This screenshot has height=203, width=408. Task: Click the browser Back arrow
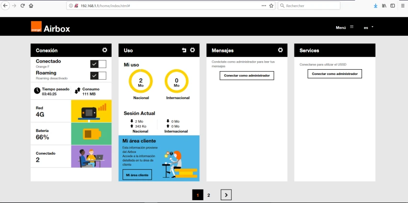(x=5, y=6)
